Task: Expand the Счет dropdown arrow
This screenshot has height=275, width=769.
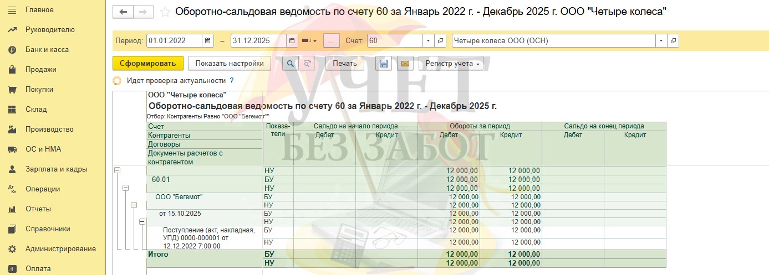Action: coord(428,40)
